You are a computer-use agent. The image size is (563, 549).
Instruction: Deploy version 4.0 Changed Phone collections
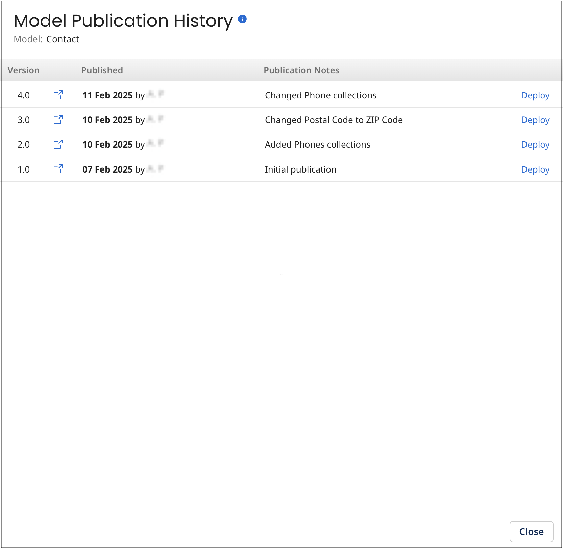click(x=535, y=95)
